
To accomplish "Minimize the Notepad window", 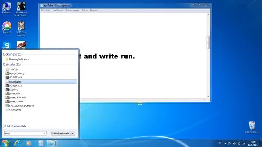I will click(193, 5).
